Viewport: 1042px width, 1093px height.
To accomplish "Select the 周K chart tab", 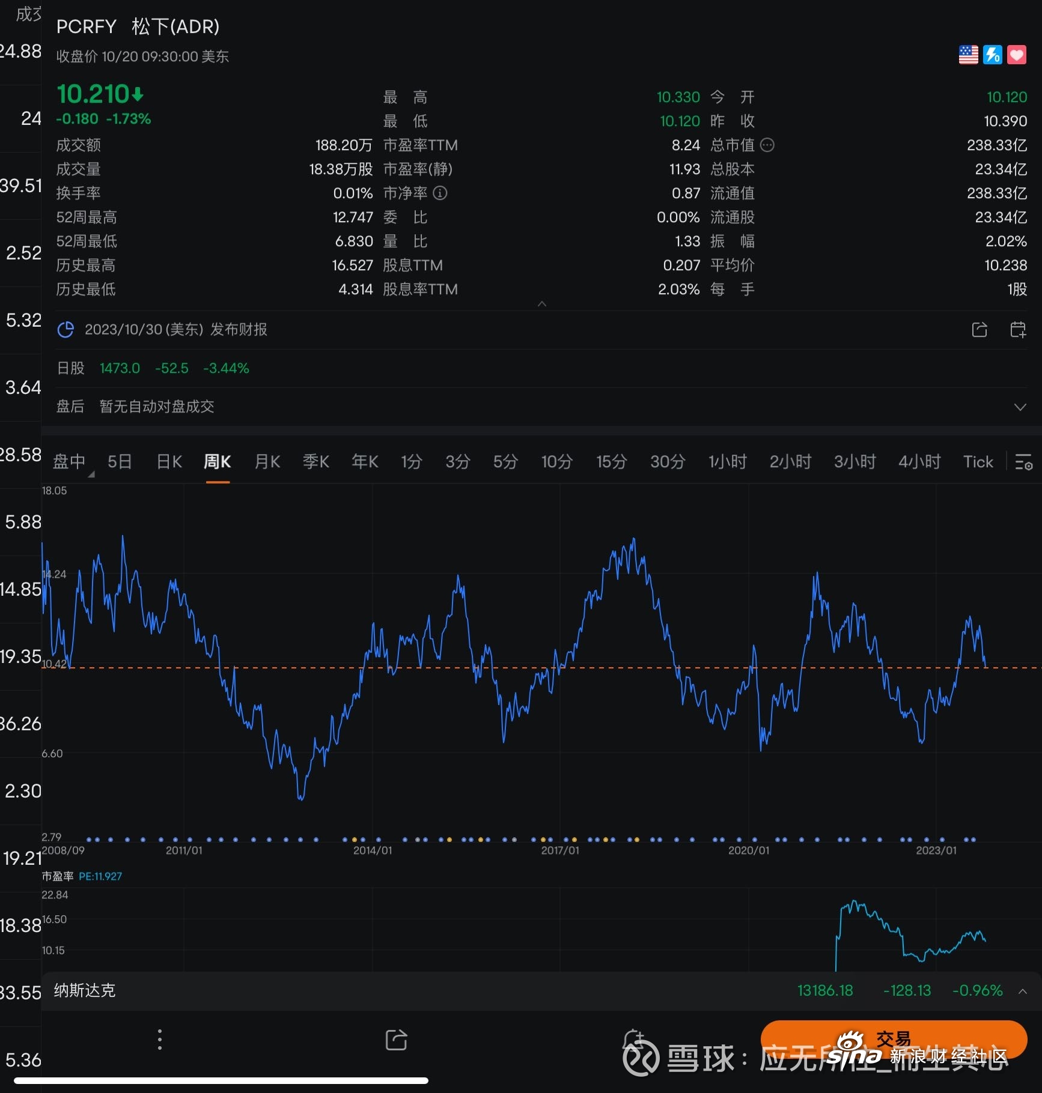I will [218, 462].
